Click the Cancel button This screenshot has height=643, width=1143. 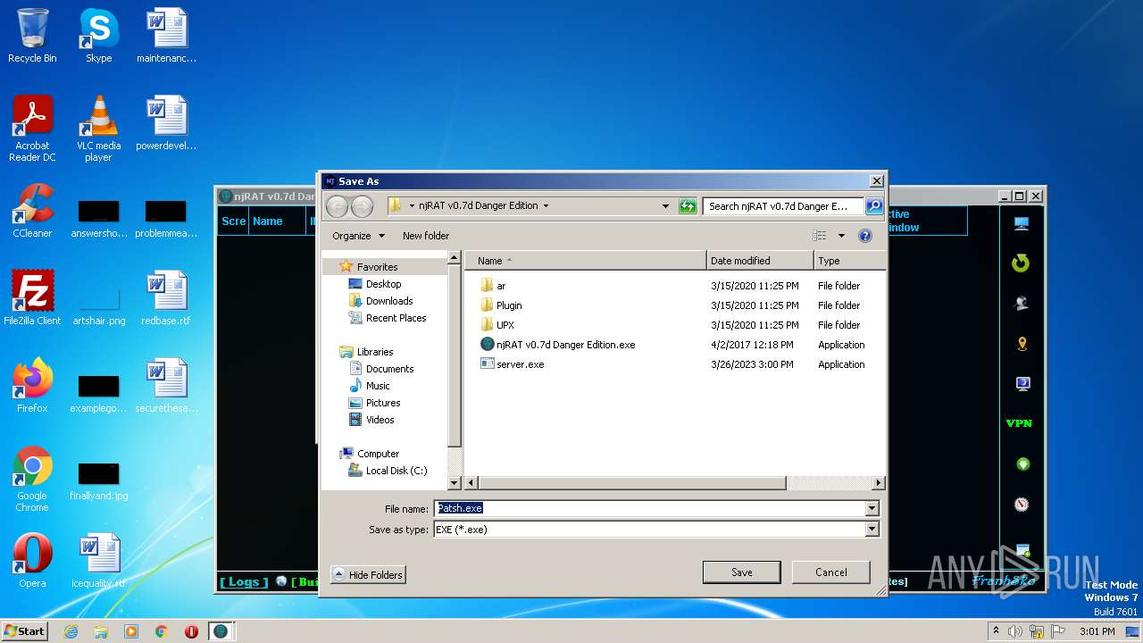pos(830,572)
